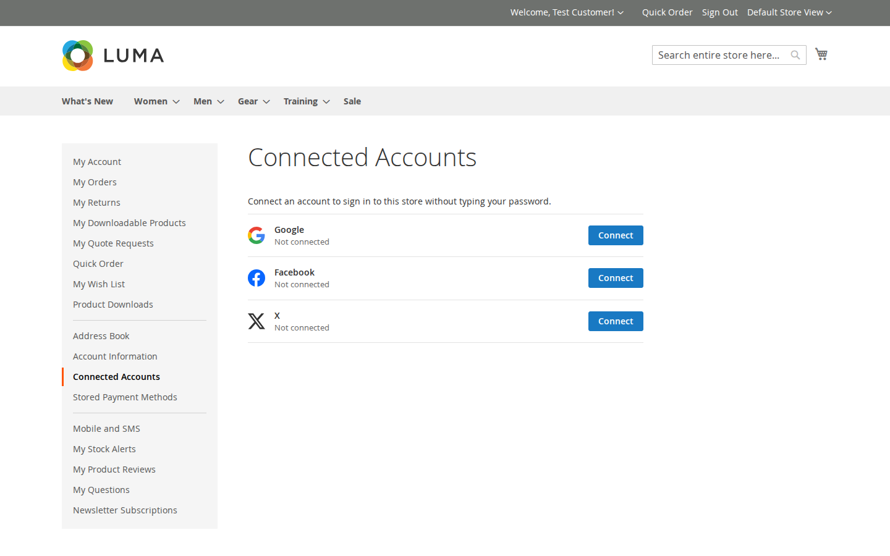Open My Product Reviews

pos(114,470)
